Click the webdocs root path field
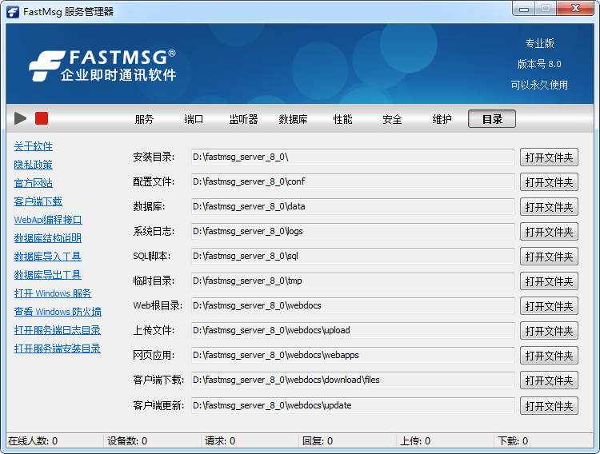Image resolution: width=600 pixels, height=454 pixels. click(353, 305)
